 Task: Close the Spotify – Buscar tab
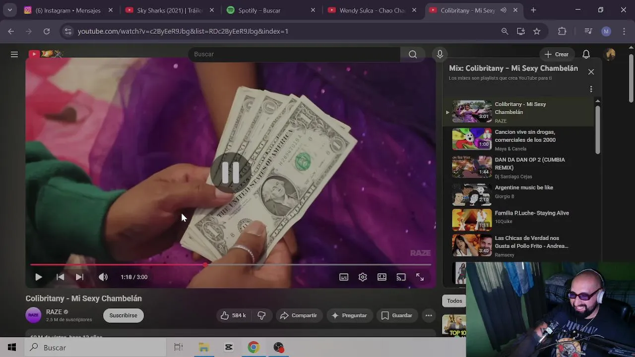[313, 10]
